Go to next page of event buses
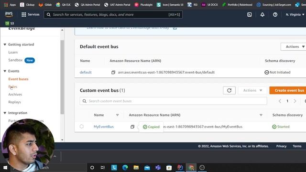 295,101
